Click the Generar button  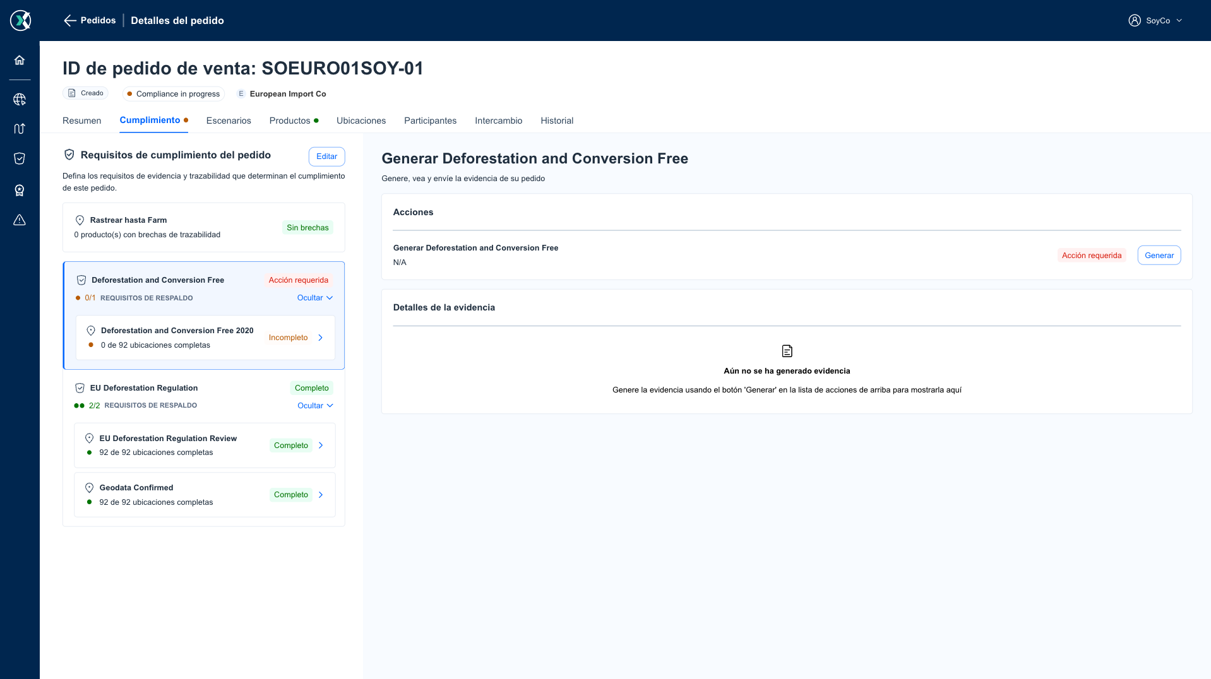1159,256
